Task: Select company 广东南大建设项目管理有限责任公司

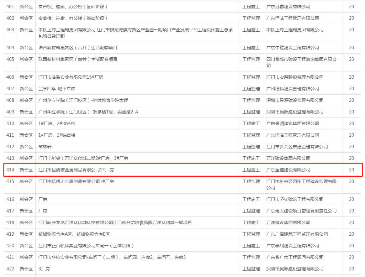Action: (x=301, y=211)
